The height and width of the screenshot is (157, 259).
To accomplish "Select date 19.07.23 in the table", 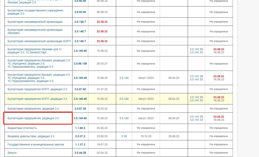I will [x=102, y=144].
